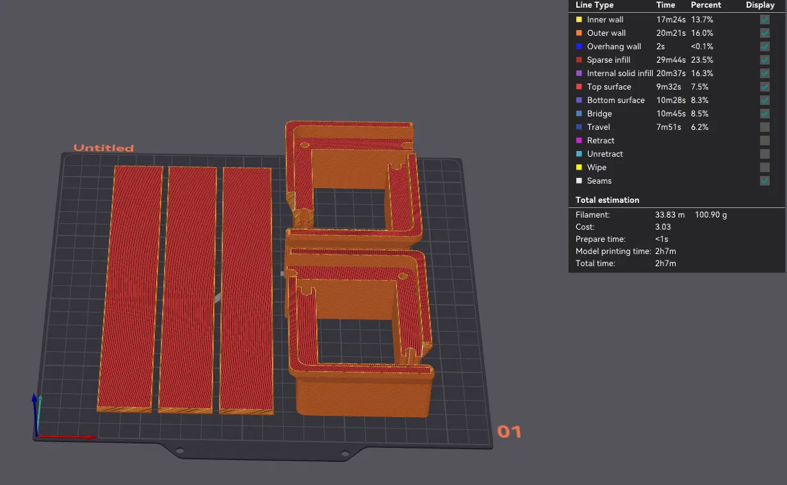Open the Line Type view dropdown header
787x485 pixels.
coord(594,5)
